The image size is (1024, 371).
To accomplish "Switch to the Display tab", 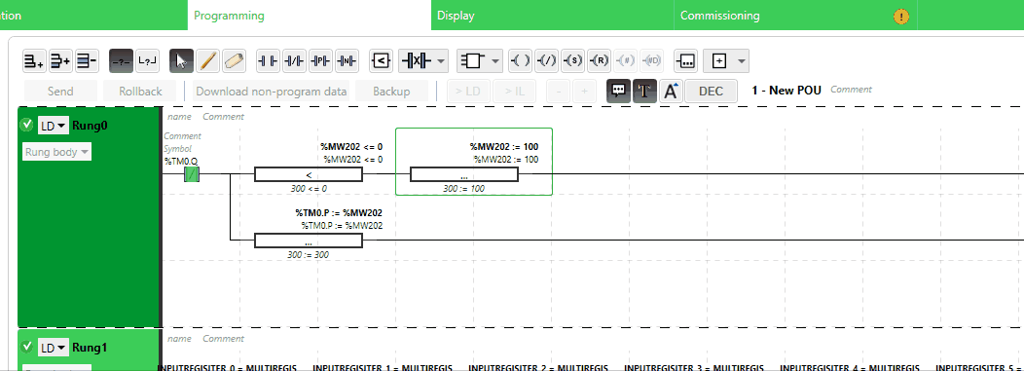I will [x=456, y=15].
